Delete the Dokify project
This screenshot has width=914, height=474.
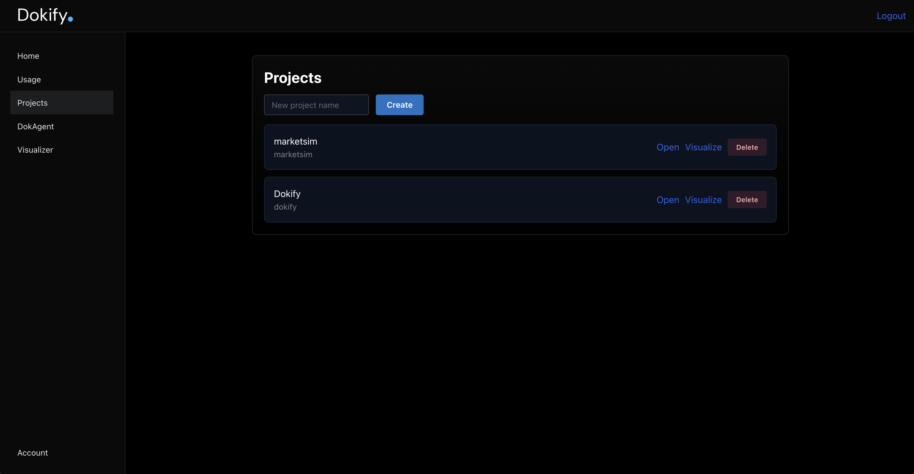click(x=747, y=200)
